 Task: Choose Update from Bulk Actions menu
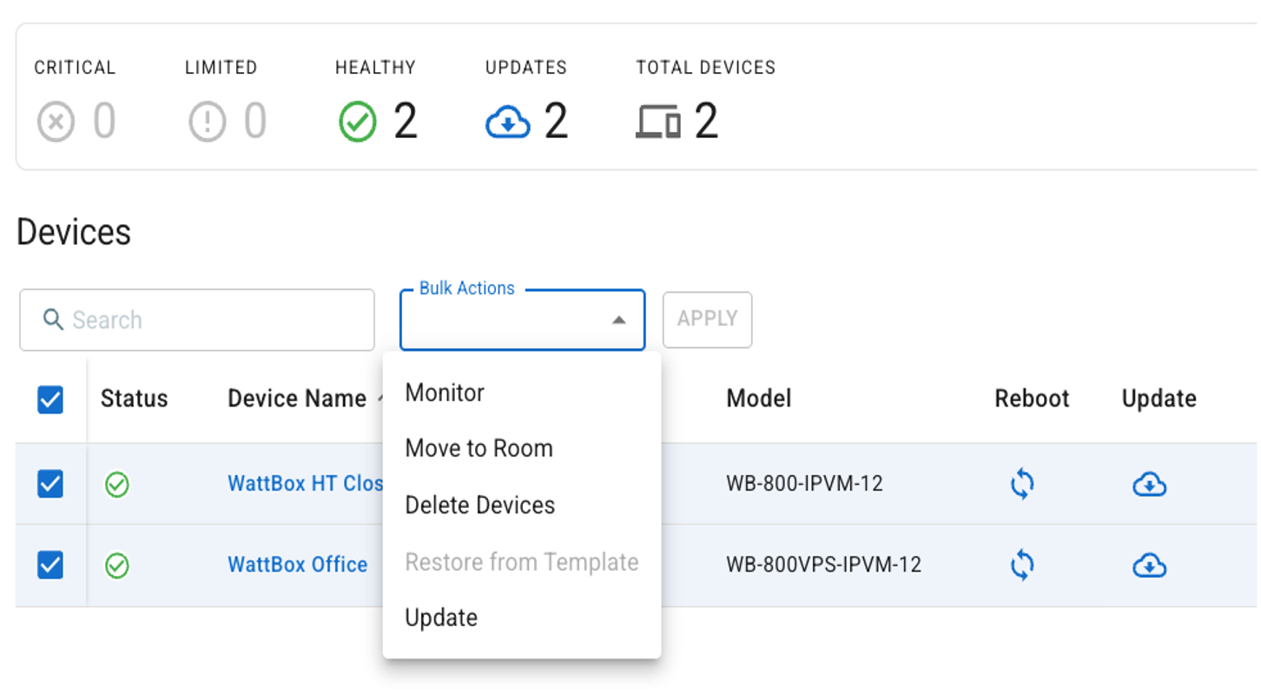point(522,617)
